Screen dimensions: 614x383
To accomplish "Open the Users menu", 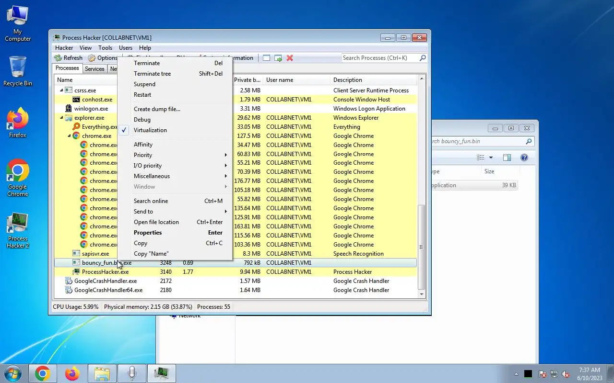I will 126,48.
